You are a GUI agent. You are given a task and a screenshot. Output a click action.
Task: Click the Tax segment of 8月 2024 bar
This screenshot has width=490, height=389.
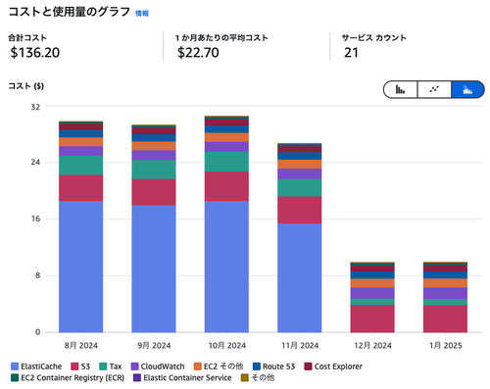[x=80, y=166]
